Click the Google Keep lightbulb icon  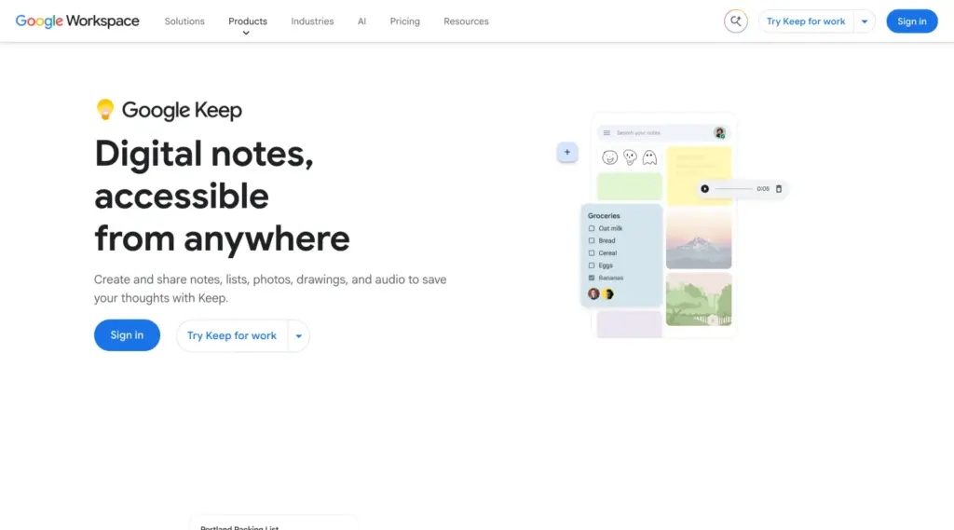105,110
